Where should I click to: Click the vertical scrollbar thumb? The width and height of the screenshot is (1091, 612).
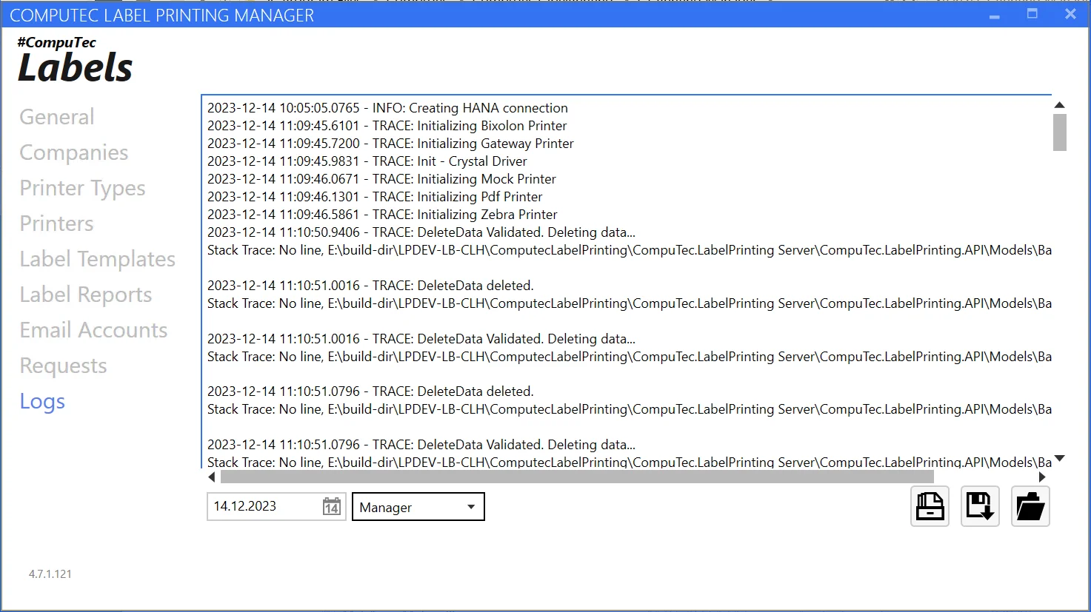[1059, 132]
